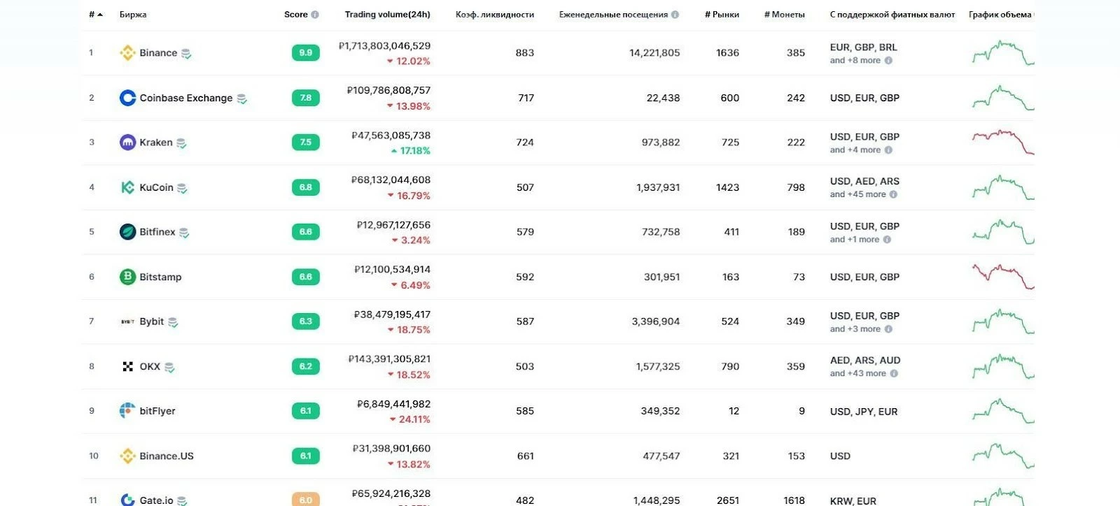Click the reserves badge next to OKX
Image resolution: width=1120 pixels, height=506 pixels.
[169, 367]
